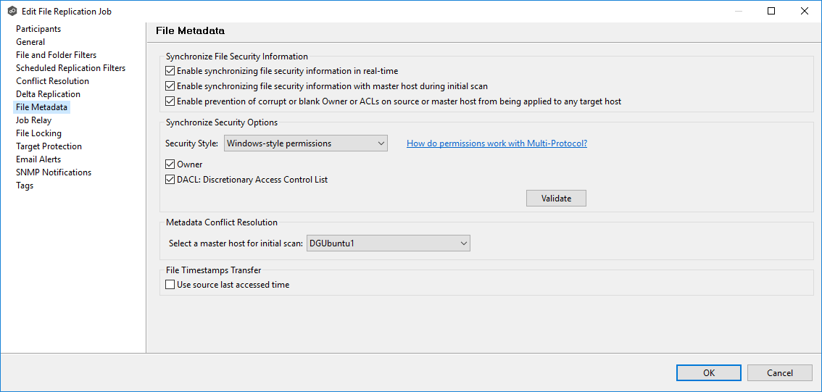This screenshot has width=822, height=392.
Task: Expand the master host DGUbuntu1 dropdown
Action: [388, 243]
